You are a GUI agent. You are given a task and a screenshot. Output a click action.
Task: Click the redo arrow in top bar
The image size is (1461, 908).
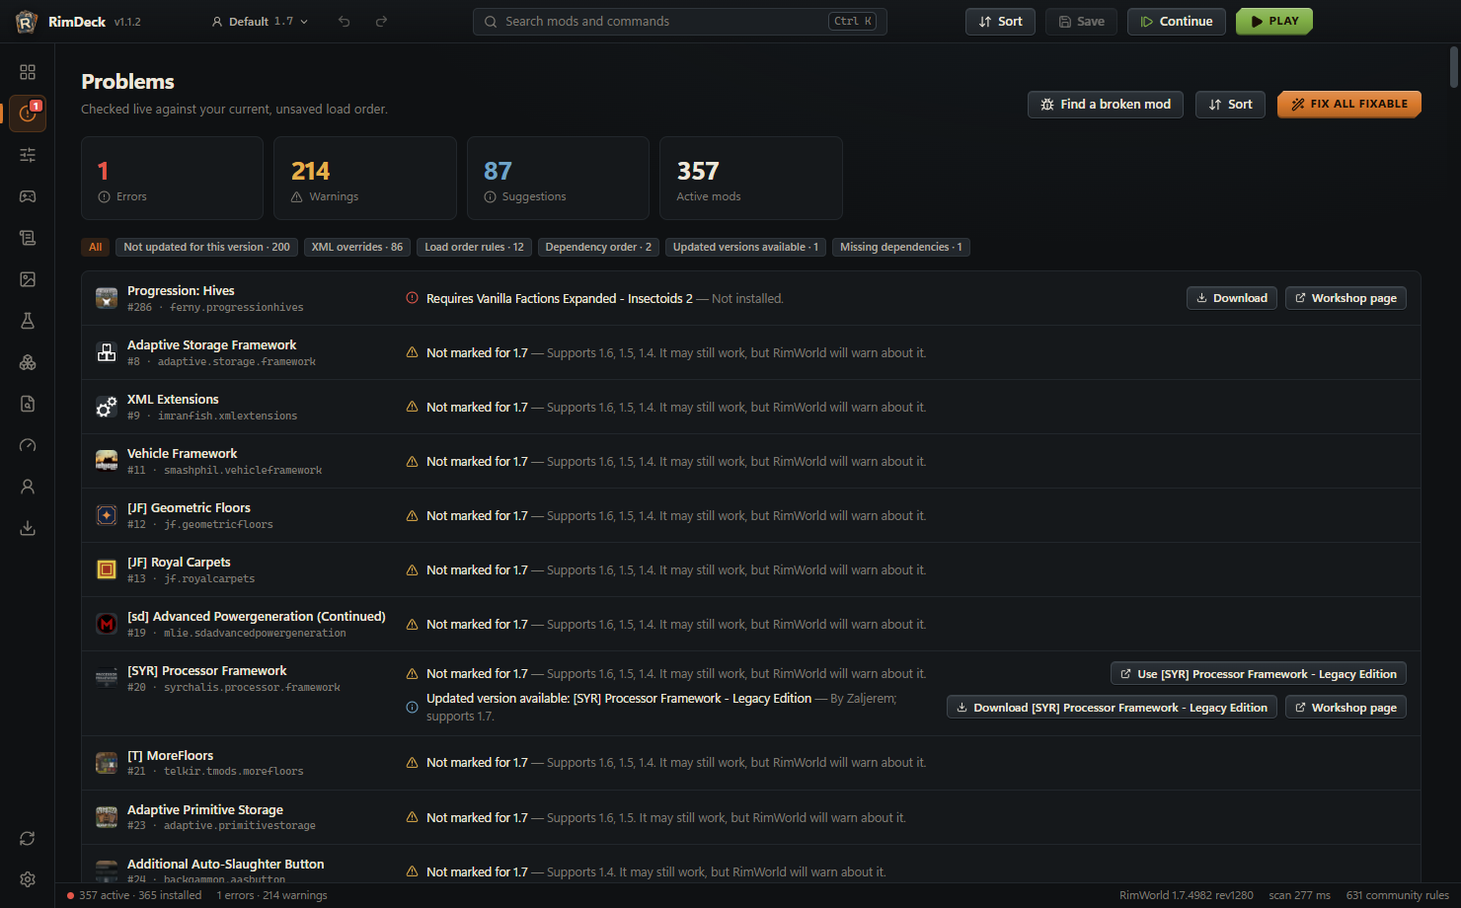pos(381,22)
